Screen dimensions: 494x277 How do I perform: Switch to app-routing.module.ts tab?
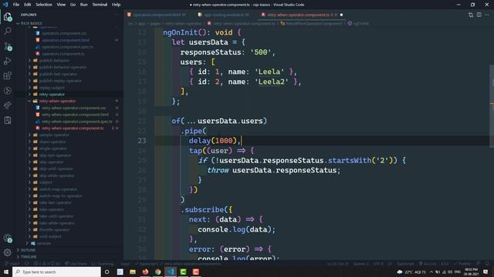[224, 15]
